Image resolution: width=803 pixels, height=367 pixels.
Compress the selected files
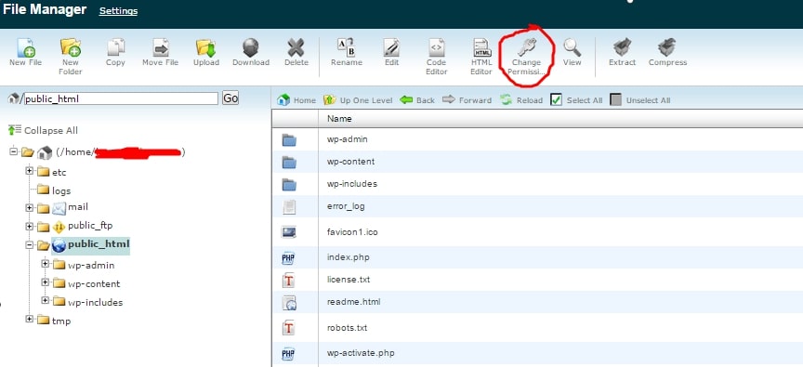pyautogui.click(x=667, y=52)
